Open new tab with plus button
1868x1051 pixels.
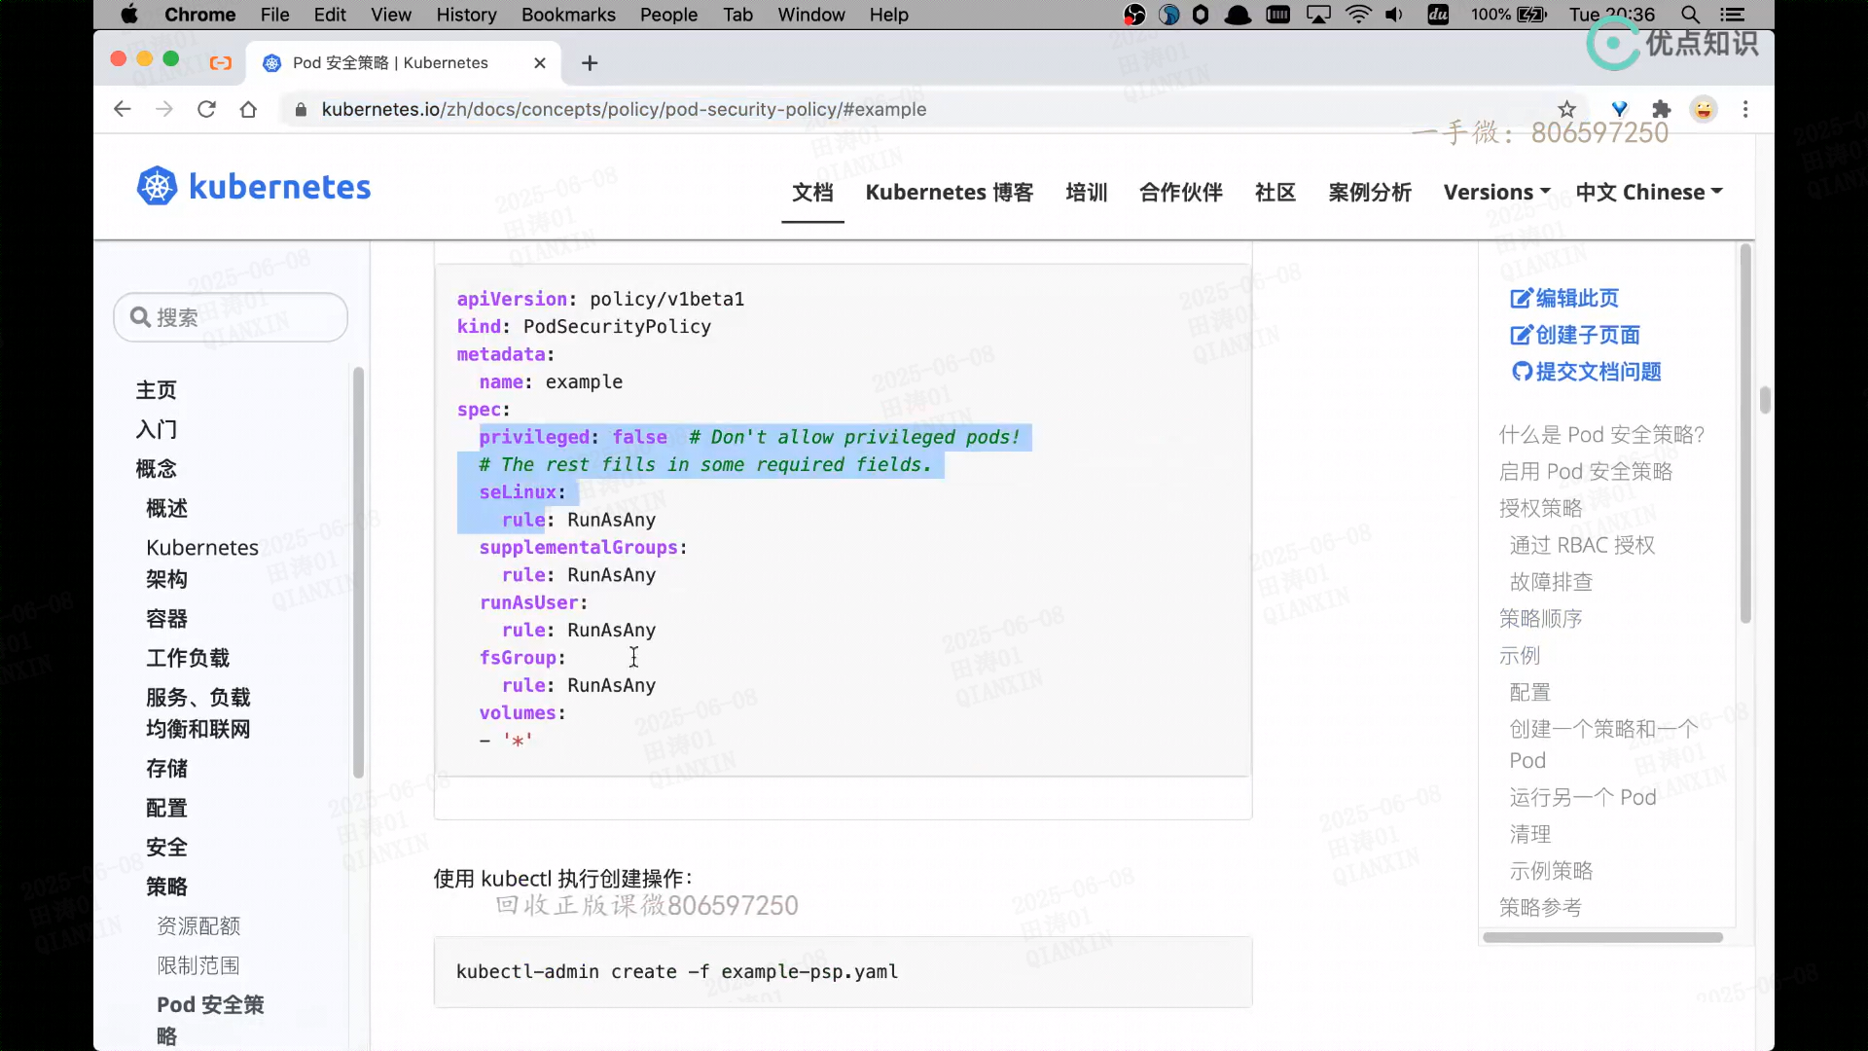point(590,63)
